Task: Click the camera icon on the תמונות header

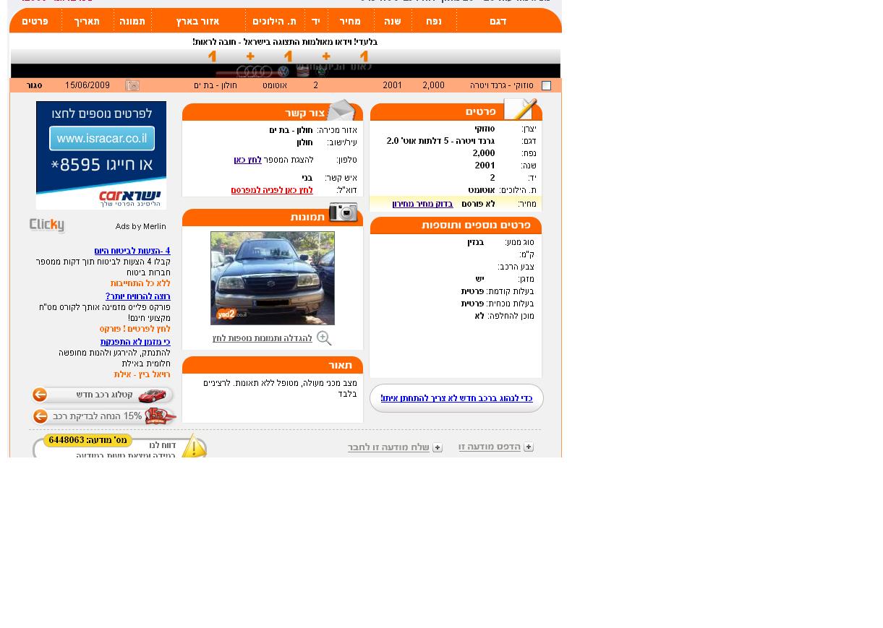Action: coord(343,212)
